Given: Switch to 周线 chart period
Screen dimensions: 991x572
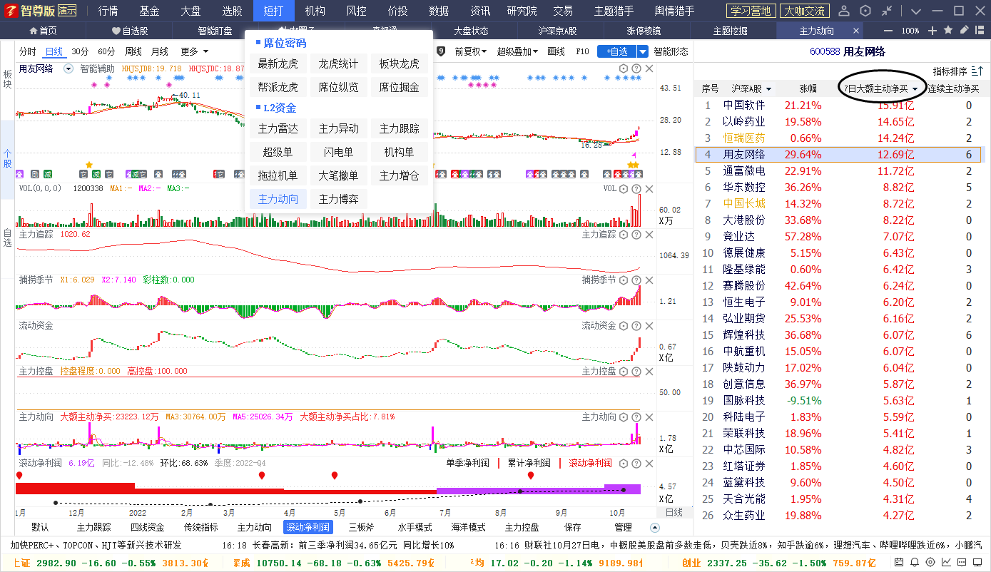Looking at the screenshot, I should pyautogui.click(x=133, y=51).
